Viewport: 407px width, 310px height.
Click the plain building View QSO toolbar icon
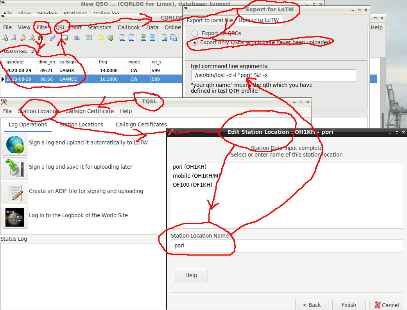[14, 38]
